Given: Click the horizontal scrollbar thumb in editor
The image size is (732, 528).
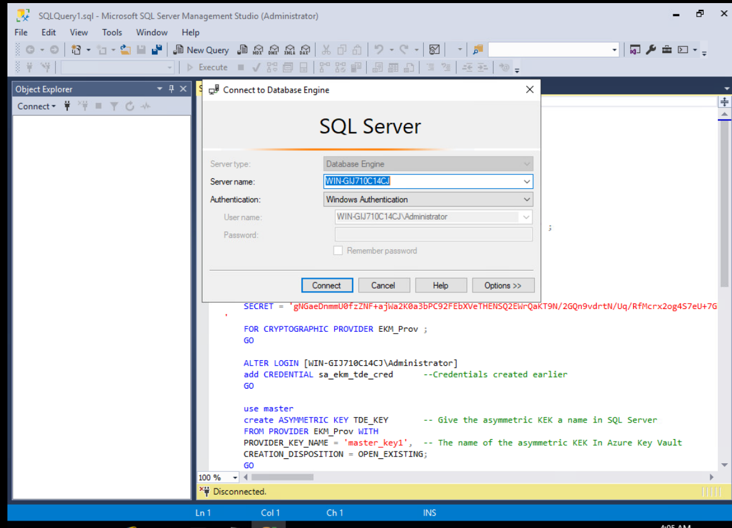Looking at the screenshot, I should tap(282, 477).
